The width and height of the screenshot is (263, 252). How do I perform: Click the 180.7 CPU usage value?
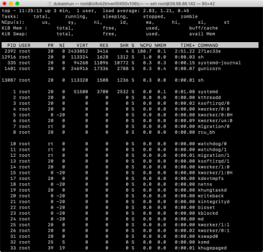pyautogui.click(x=144, y=51)
